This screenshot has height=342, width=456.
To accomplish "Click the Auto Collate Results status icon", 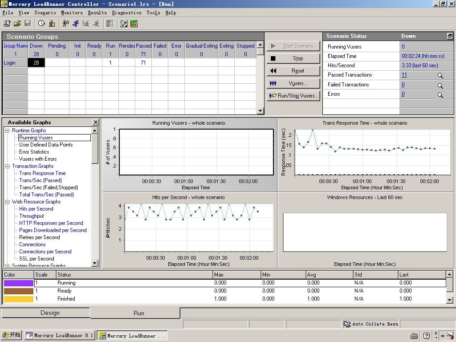I will point(347,324).
